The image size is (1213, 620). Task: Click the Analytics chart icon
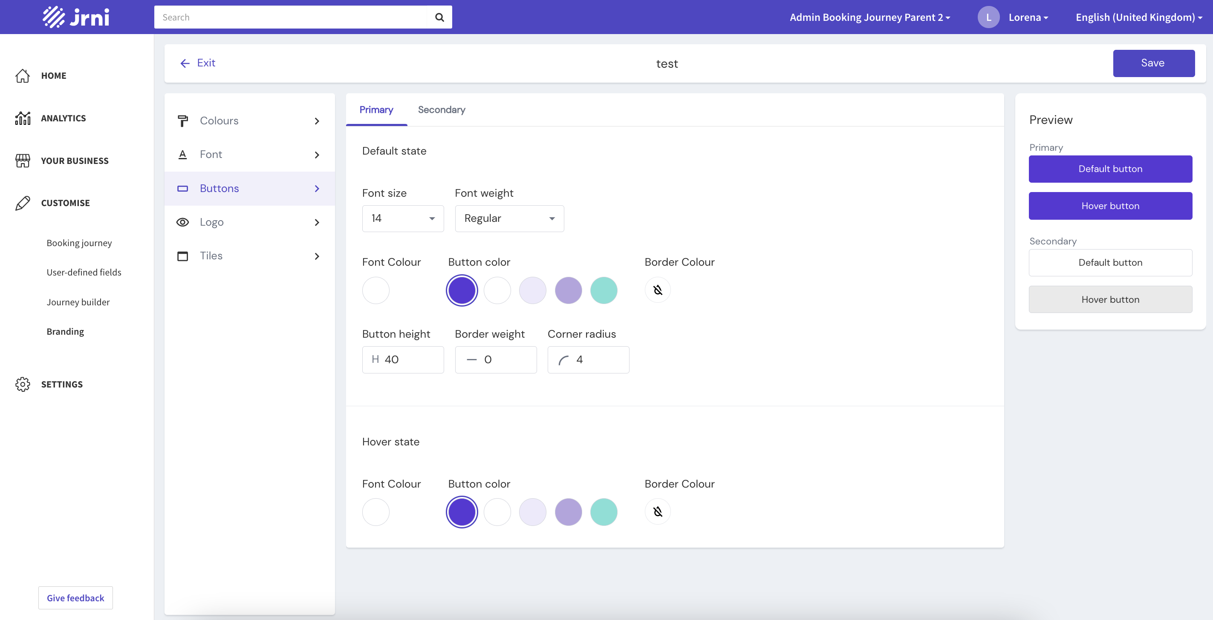[x=23, y=118]
